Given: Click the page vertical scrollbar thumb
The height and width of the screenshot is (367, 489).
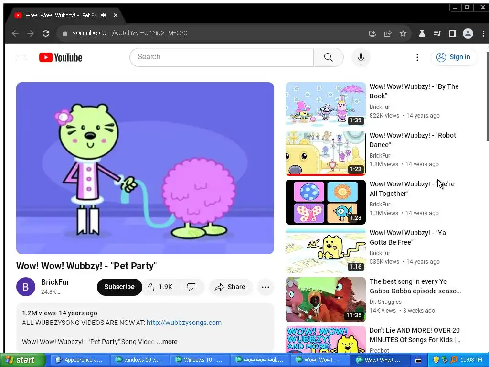Looking at the screenshot, I should tap(487, 97).
